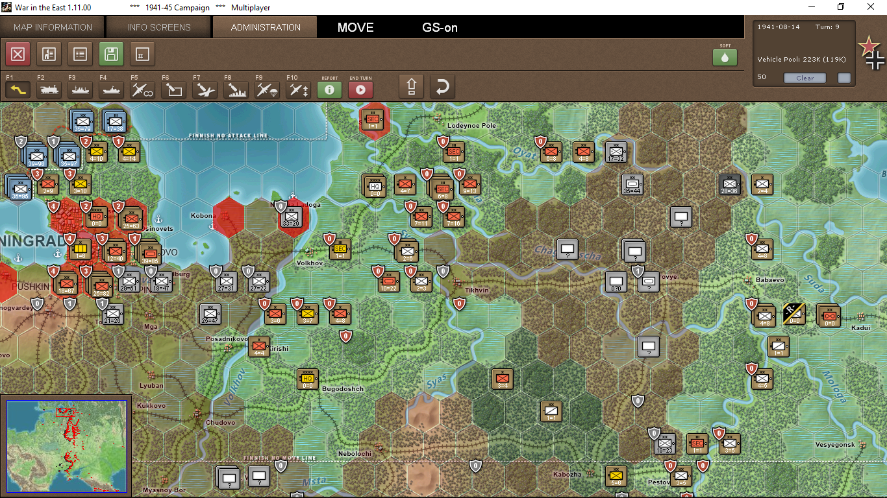This screenshot has height=498, width=887.
Task: Click the Lyuban town label
Action: coord(151,385)
